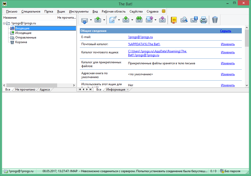251x176 pixels.
Task: Click the Send queued mail icon
Action: (x=98, y=20)
